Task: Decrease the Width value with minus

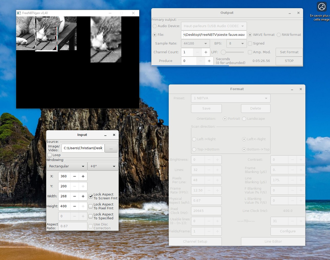Action: pos(75,196)
